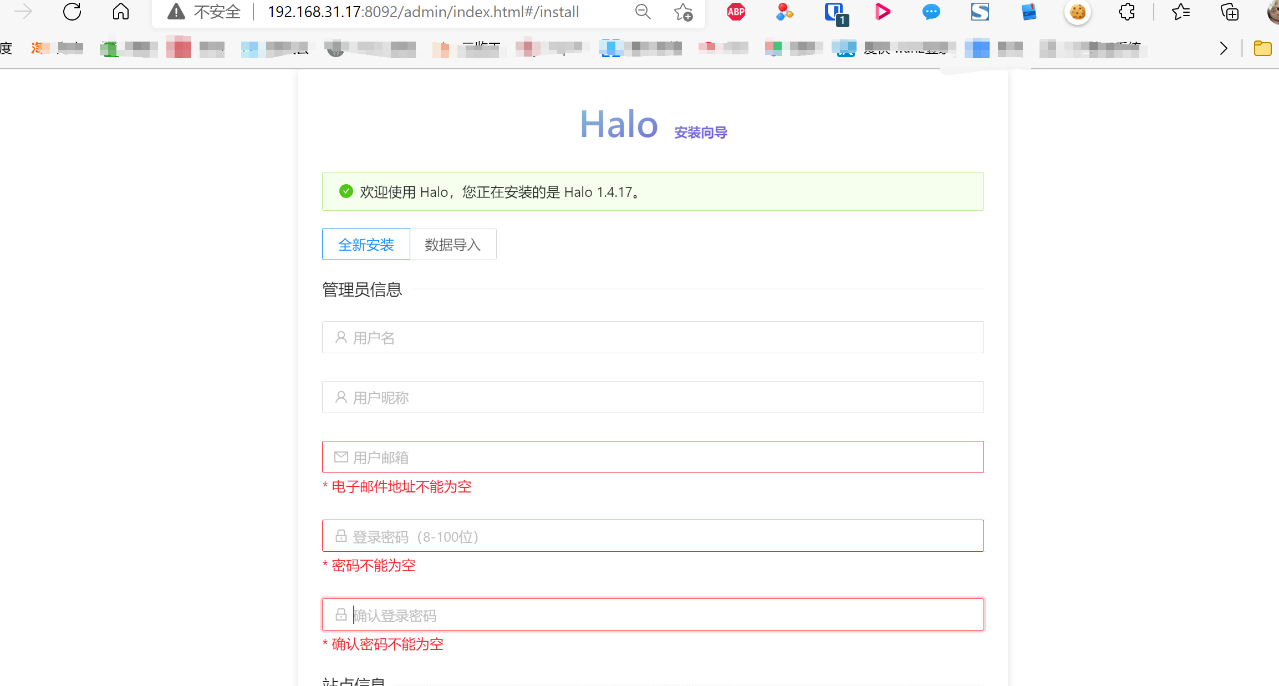
Task: Select the 全新安装 tab
Action: coord(366,244)
